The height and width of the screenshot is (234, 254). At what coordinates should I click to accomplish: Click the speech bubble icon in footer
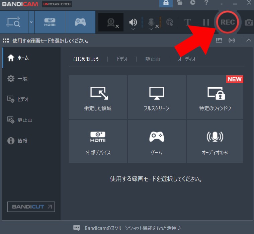(77, 228)
